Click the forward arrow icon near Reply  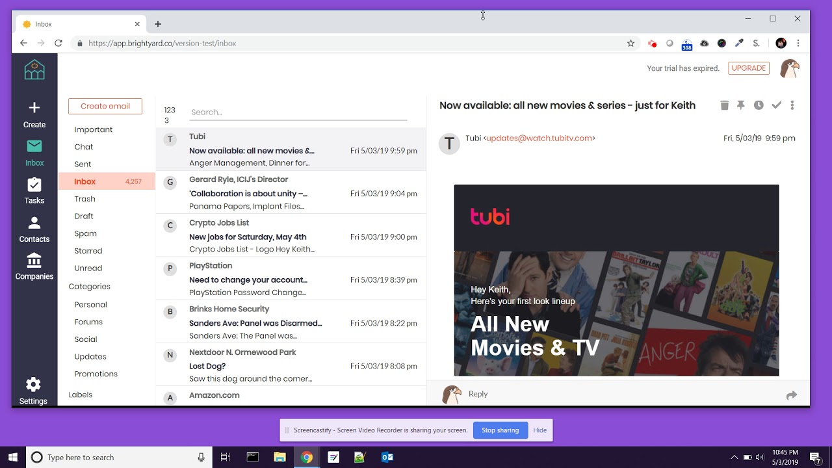791,395
